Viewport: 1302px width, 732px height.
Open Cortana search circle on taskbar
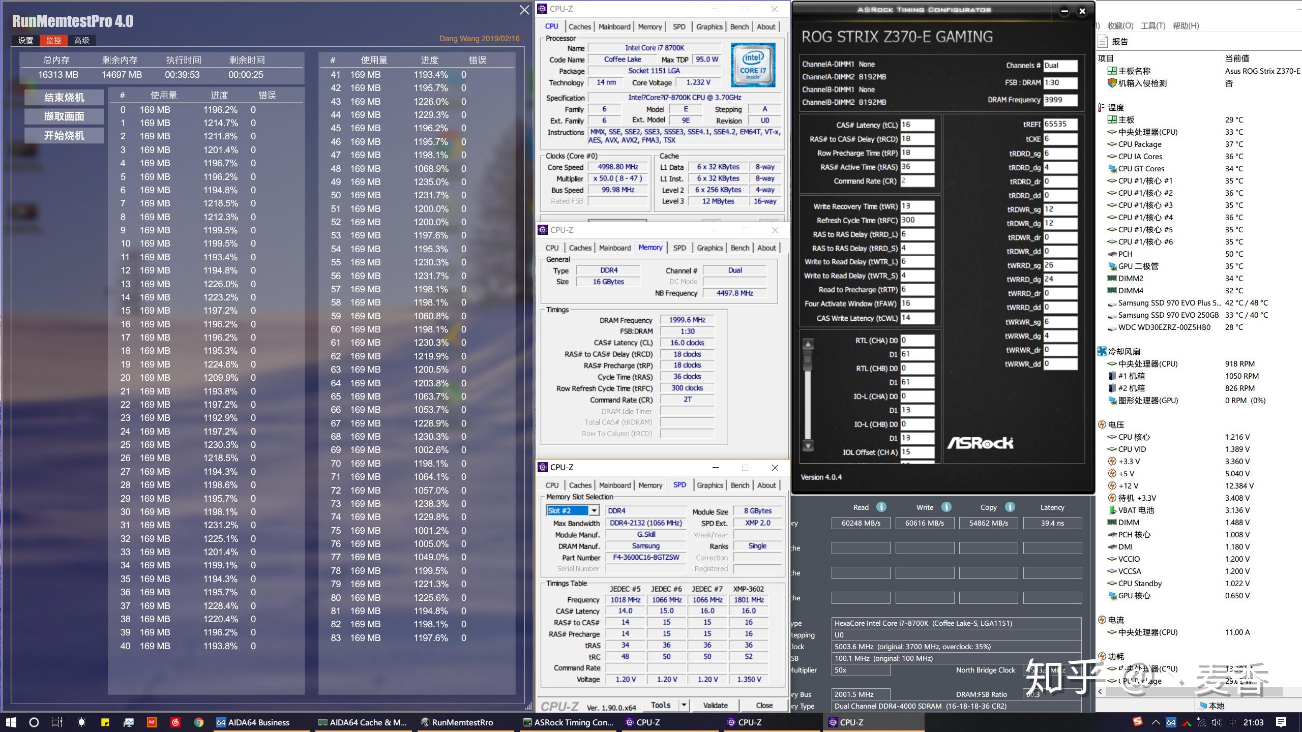pyautogui.click(x=34, y=722)
